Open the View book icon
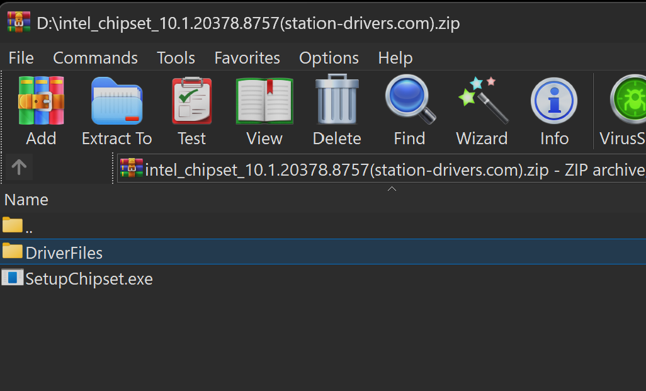The width and height of the screenshot is (646, 391). (264, 101)
